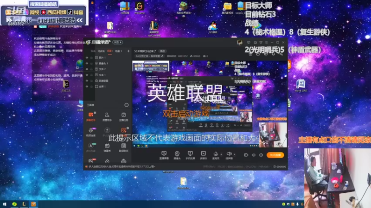
Task: Open the QQ游戏 desktop icon
Action: [213, 27]
